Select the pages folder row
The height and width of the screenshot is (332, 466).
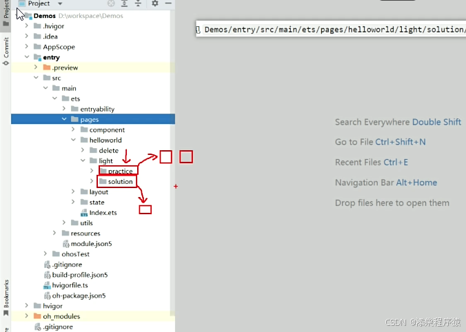coord(93,119)
